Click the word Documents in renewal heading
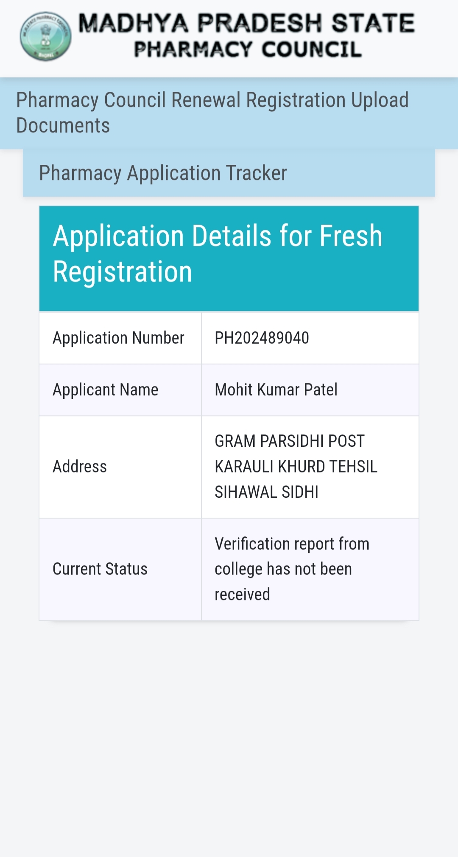The image size is (458, 857). click(x=63, y=126)
